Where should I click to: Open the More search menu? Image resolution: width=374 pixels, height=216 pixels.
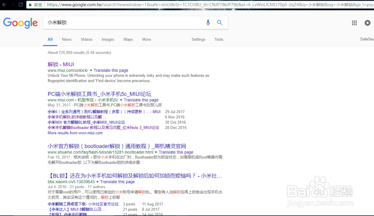[x=147, y=39]
